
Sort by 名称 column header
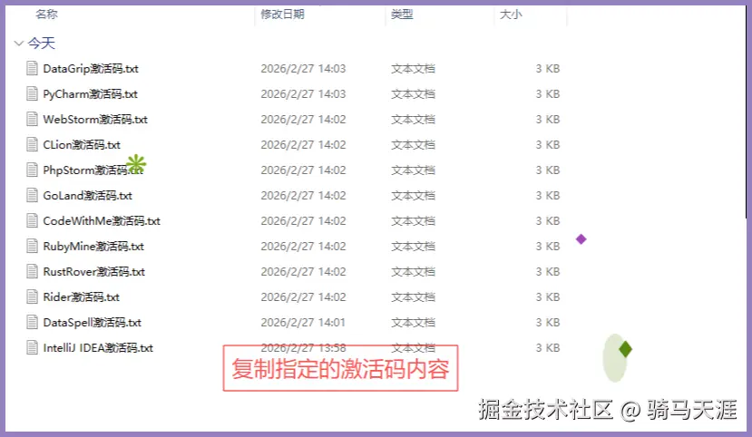pyautogui.click(x=46, y=15)
